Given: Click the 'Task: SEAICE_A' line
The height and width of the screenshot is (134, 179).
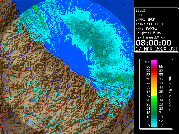Looking at the screenshot, I should tap(149, 24).
